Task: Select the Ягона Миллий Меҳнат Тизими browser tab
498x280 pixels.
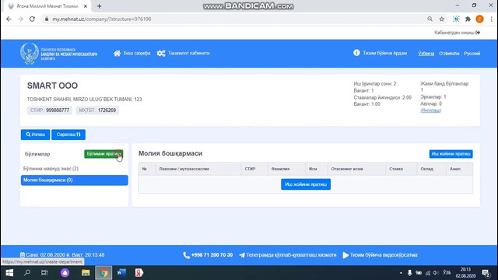Action: point(47,6)
